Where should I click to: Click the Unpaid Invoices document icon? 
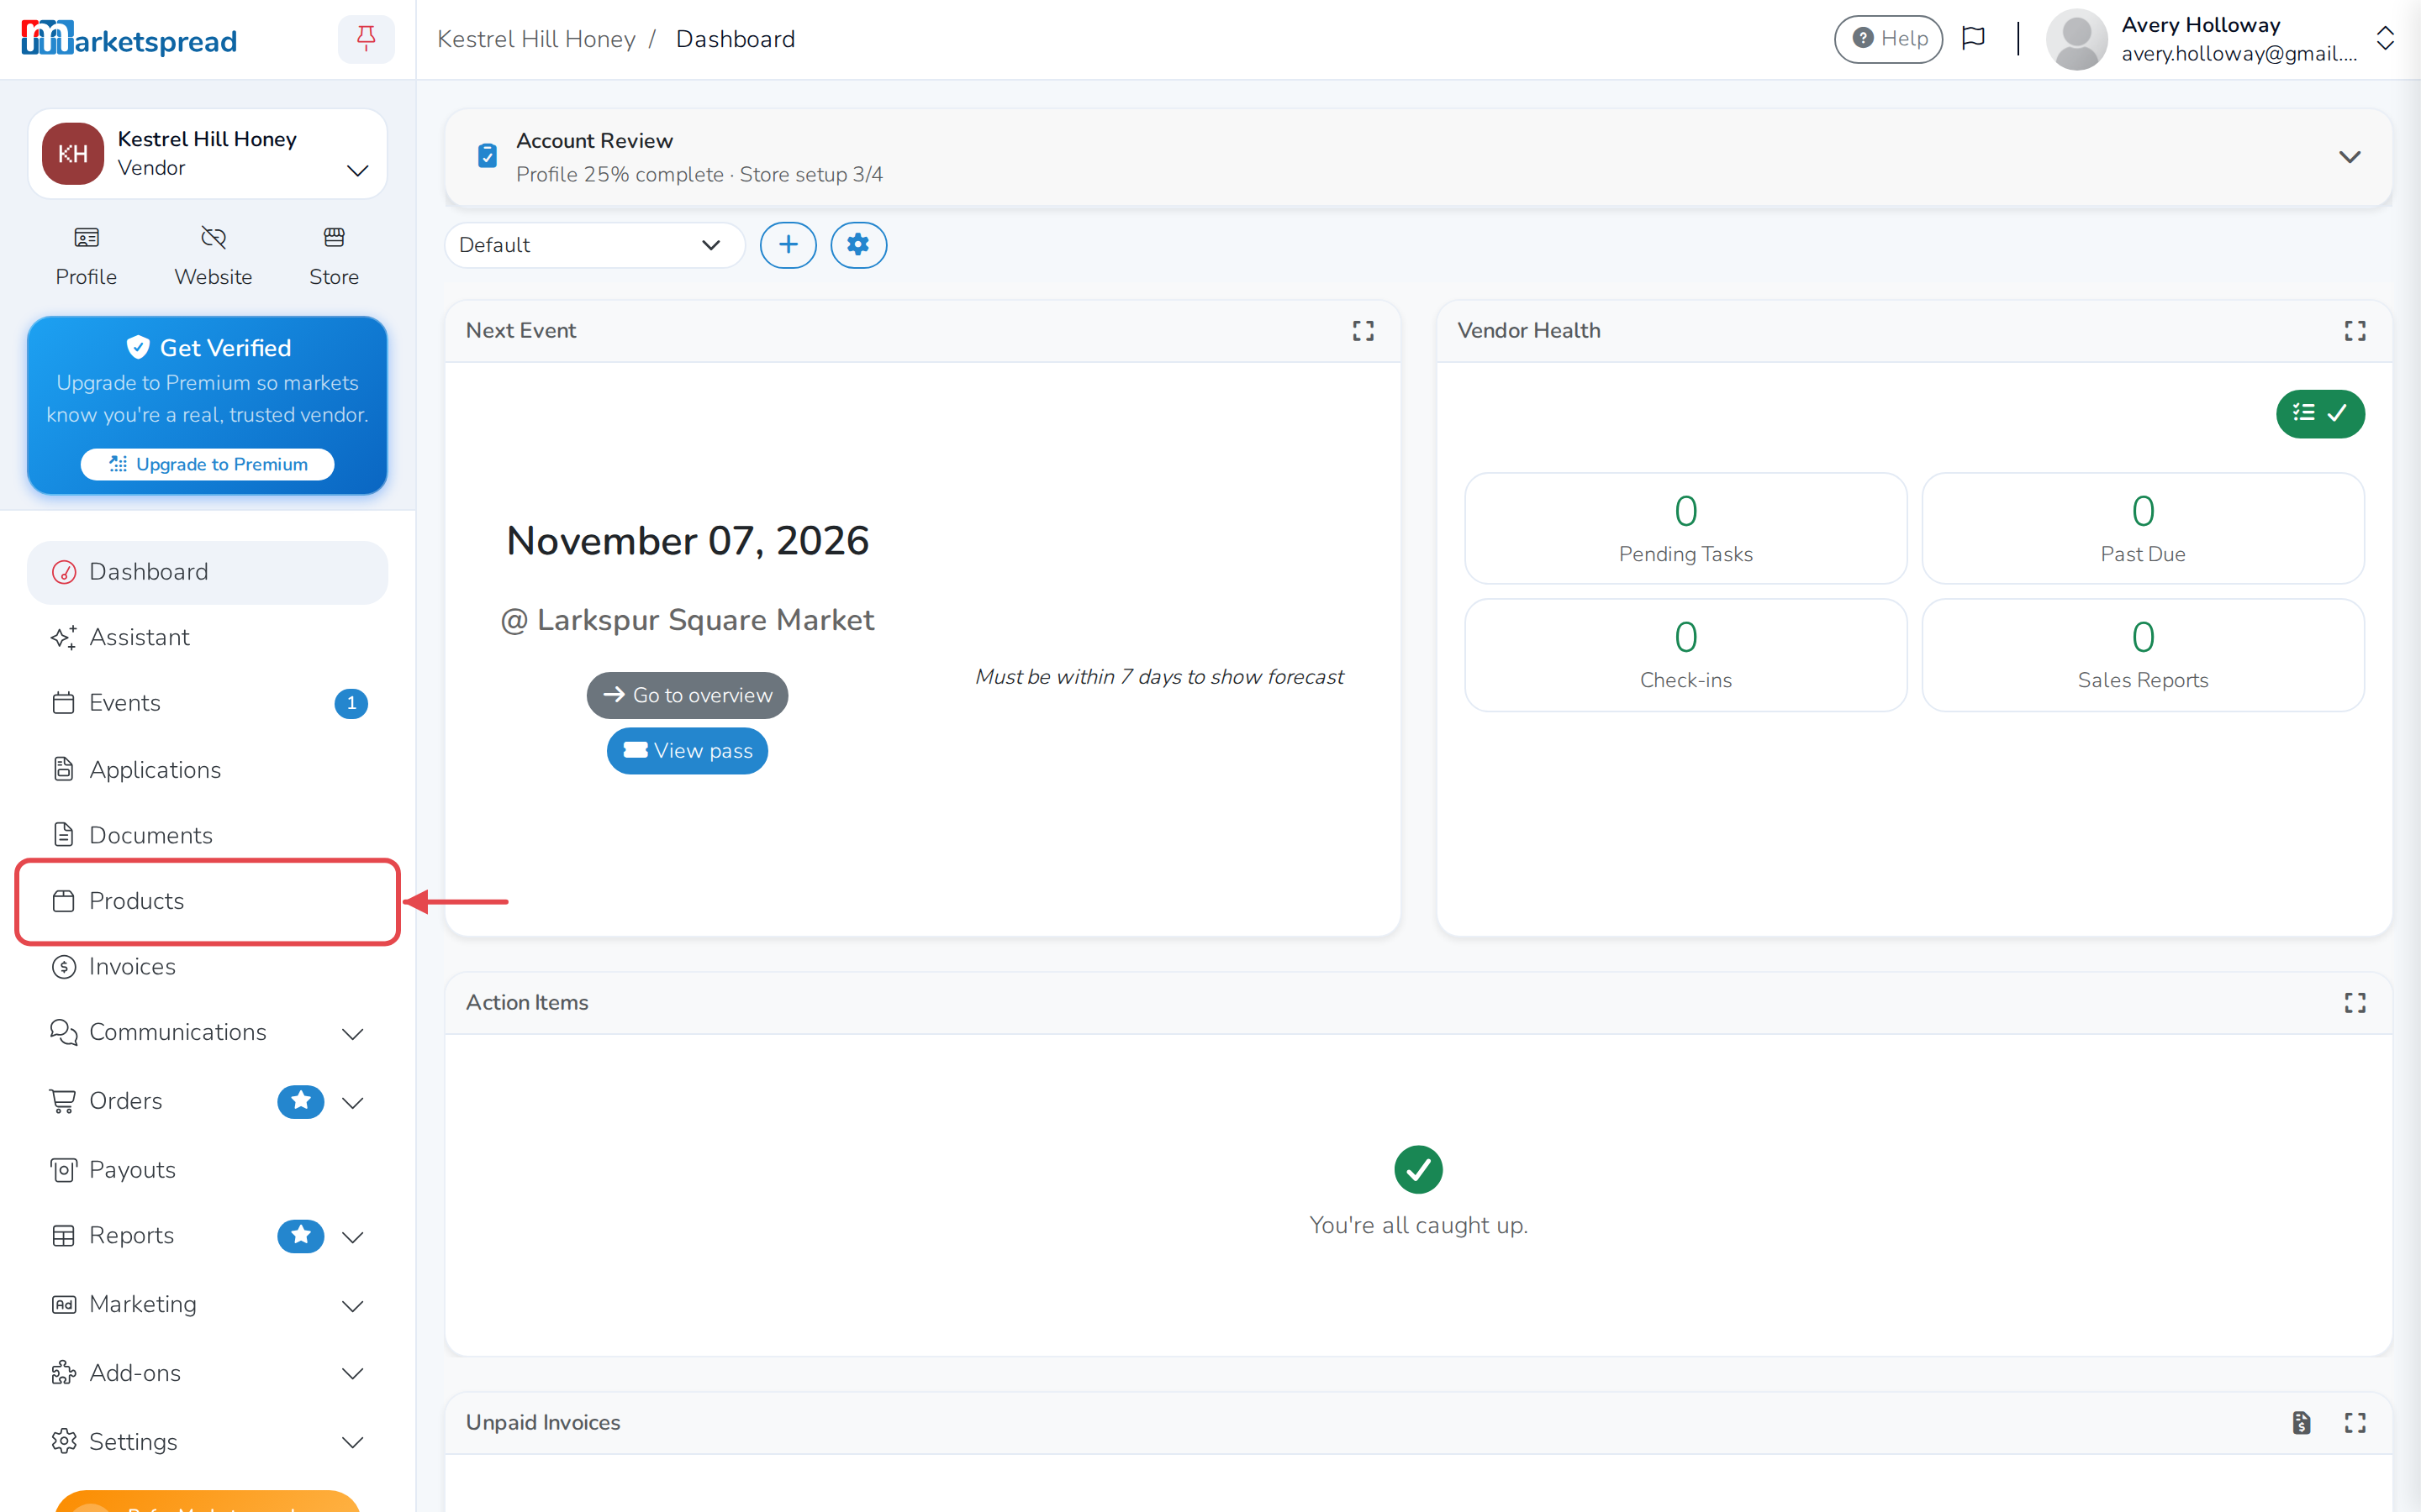[x=2301, y=1423]
